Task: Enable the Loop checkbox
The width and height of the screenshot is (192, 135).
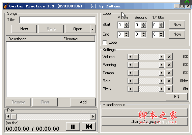Action: 105,42
